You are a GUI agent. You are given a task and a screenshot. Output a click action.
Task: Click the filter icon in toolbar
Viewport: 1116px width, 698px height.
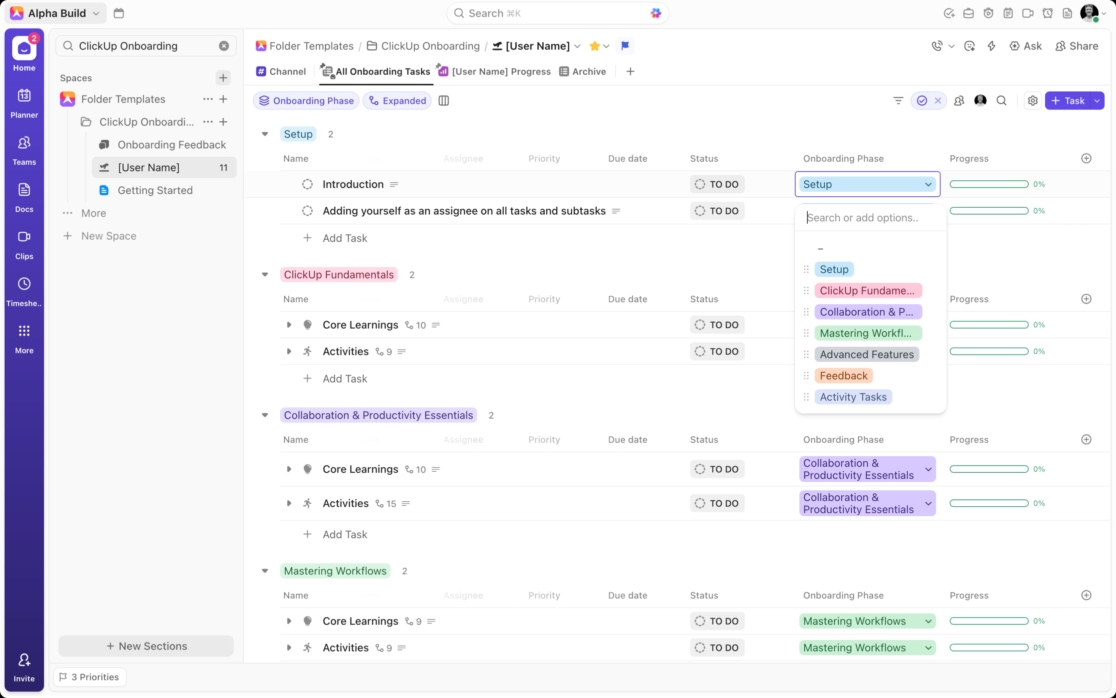click(898, 101)
